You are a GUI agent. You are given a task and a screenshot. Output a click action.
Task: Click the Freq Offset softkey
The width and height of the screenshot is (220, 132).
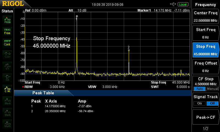pos(205,67)
